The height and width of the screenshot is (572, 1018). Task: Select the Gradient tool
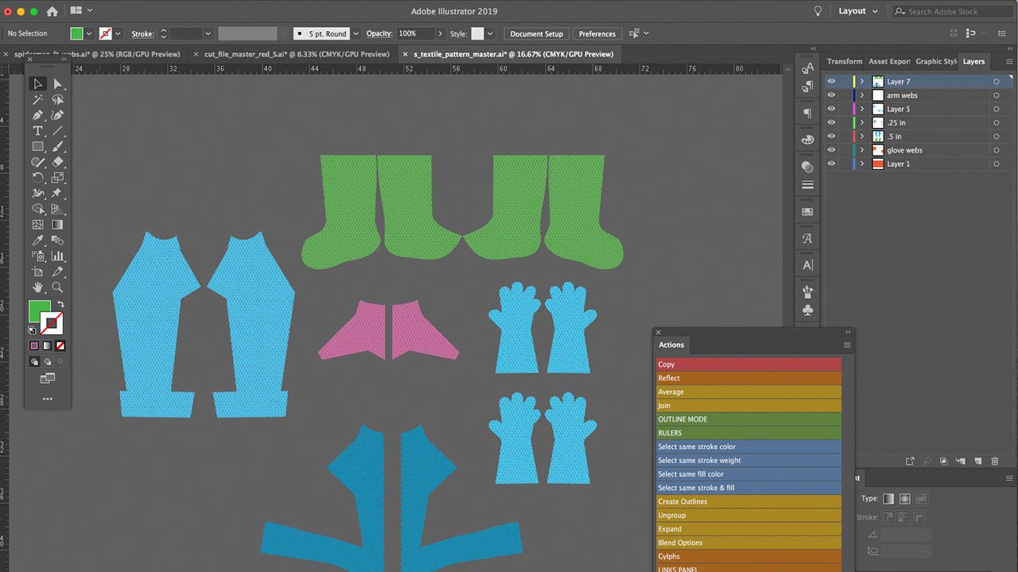click(x=57, y=225)
